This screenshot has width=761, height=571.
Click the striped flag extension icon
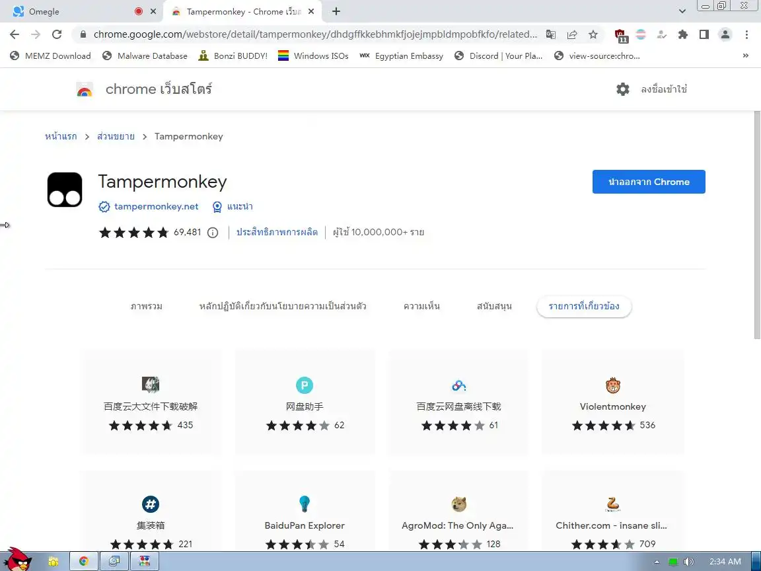pyautogui.click(x=641, y=34)
